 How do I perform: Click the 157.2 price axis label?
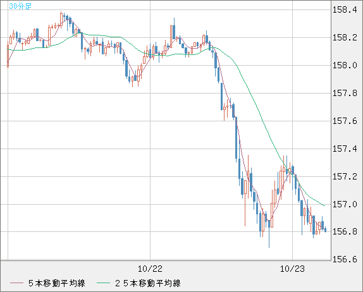pos(345,176)
